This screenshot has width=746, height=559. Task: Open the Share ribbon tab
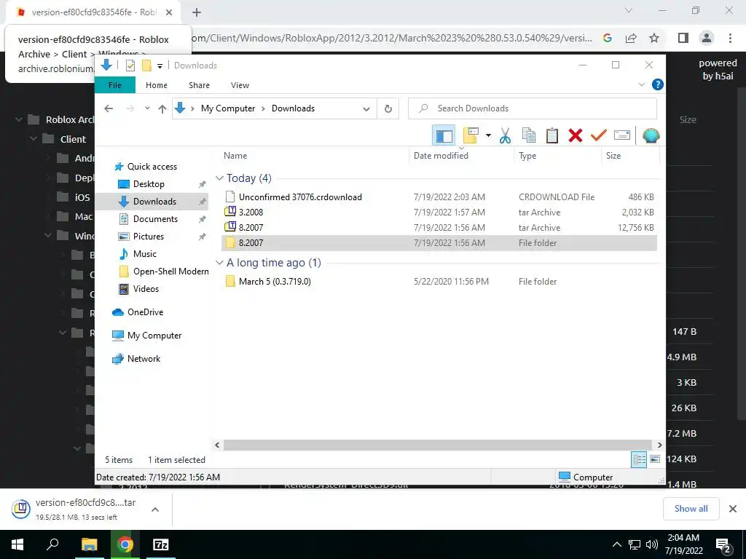(199, 85)
